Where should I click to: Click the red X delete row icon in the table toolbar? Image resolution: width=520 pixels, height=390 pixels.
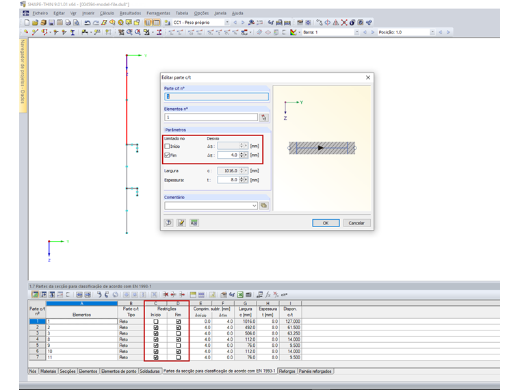click(x=166, y=294)
